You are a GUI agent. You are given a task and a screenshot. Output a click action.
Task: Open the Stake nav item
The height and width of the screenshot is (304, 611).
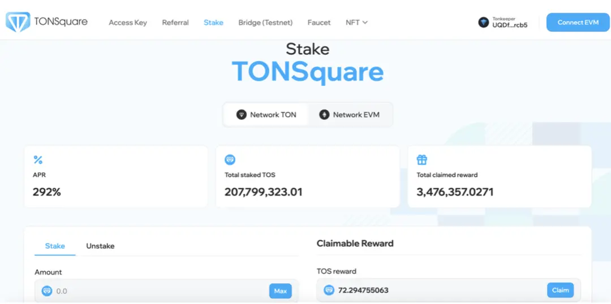click(x=213, y=23)
